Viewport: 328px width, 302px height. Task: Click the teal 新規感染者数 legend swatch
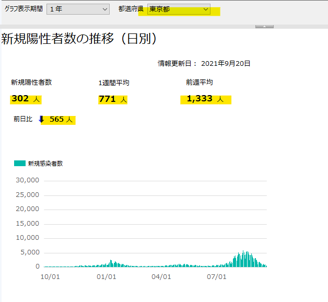pyautogui.click(x=20, y=164)
